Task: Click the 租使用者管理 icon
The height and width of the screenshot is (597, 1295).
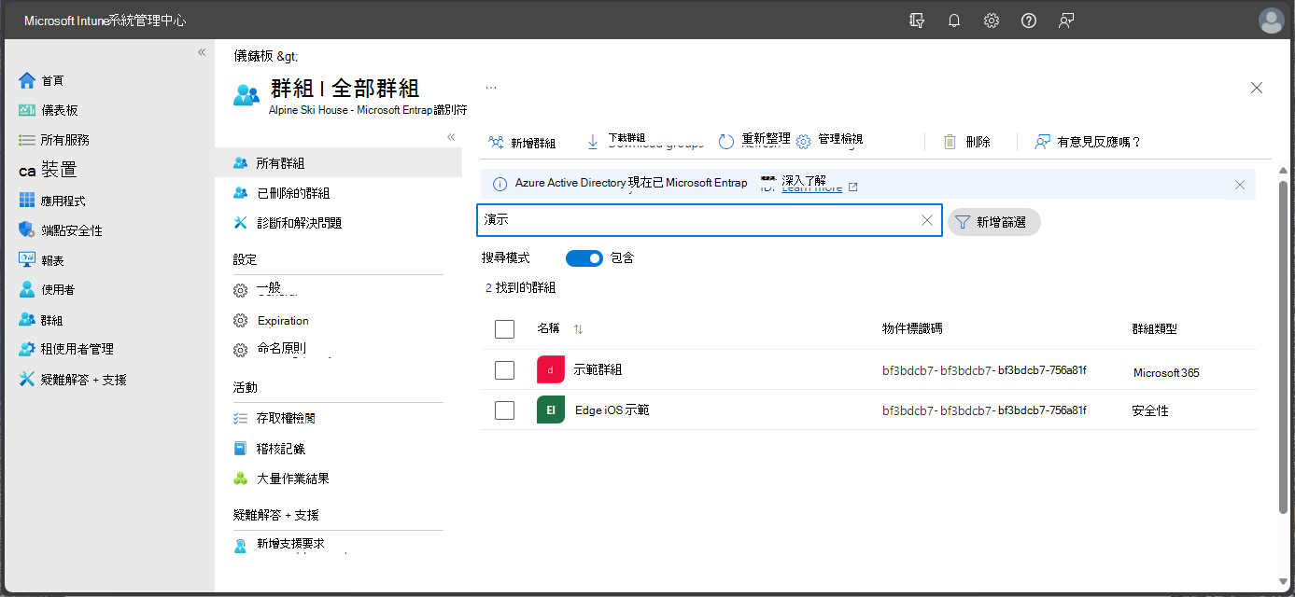Action: [x=27, y=349]
